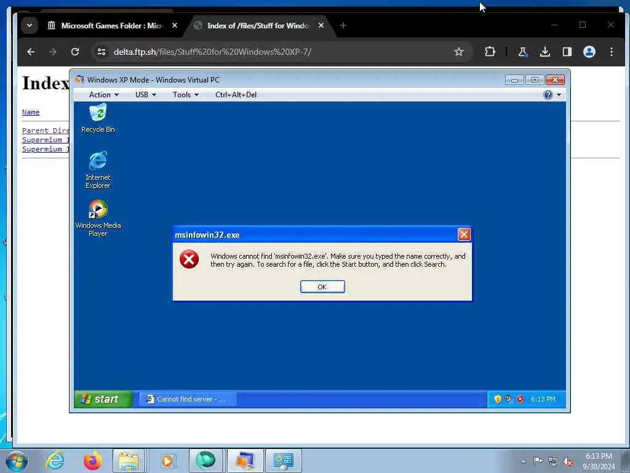Open the Parent Directory link

pos(46,131)
